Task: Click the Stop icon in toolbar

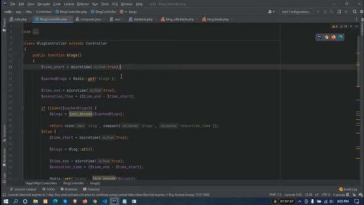Action: 346,11
